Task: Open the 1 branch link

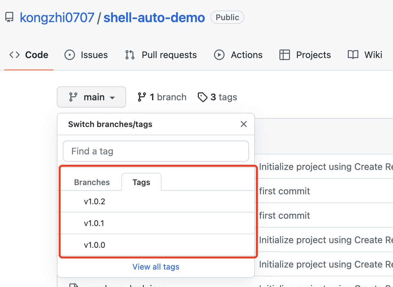Action: tap(162, 97)
